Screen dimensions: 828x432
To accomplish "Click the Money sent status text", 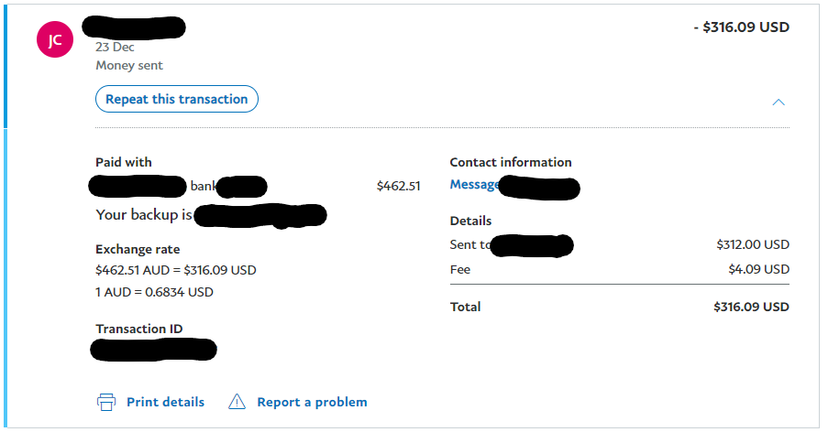I will coord(129,65).
